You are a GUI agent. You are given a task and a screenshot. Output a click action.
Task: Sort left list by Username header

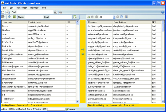[14, 22]
